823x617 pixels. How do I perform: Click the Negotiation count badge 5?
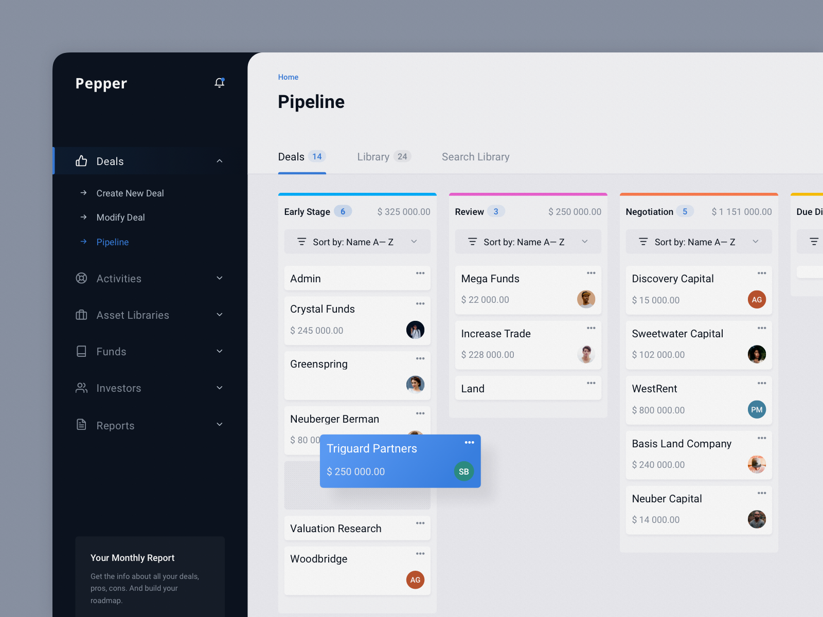(685, 211)
